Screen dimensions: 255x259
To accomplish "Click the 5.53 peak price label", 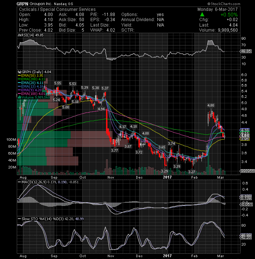I will pos(72,84).
